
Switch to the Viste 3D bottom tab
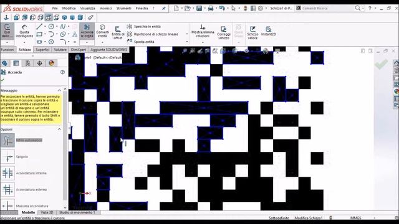[47, 213]
